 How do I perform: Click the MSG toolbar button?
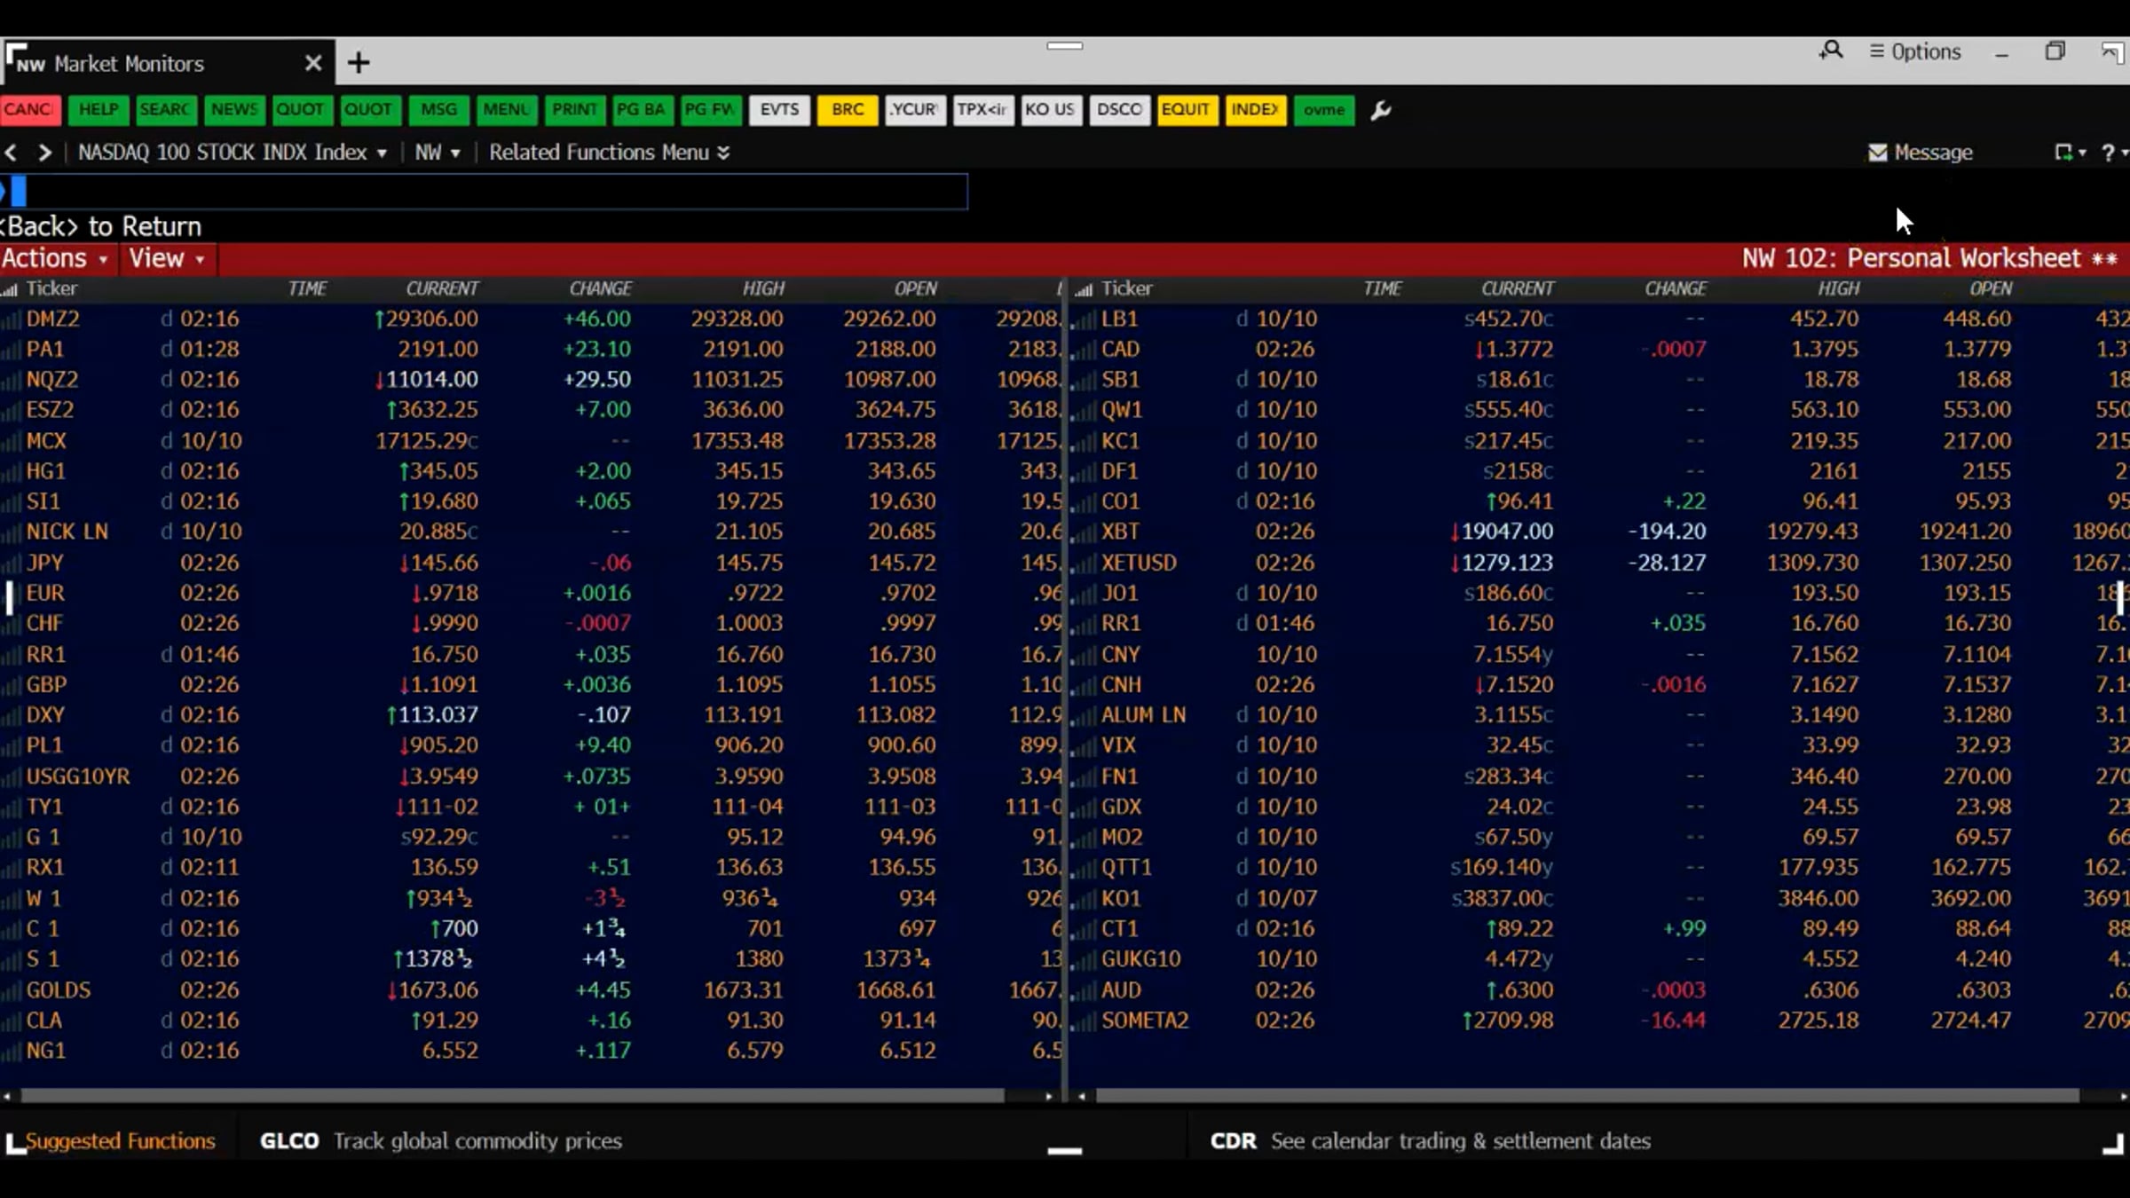(438, 110)
